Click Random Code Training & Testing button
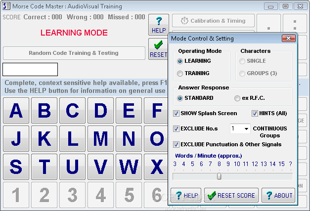Screen dimensions: 310x211 click(74, 53)
